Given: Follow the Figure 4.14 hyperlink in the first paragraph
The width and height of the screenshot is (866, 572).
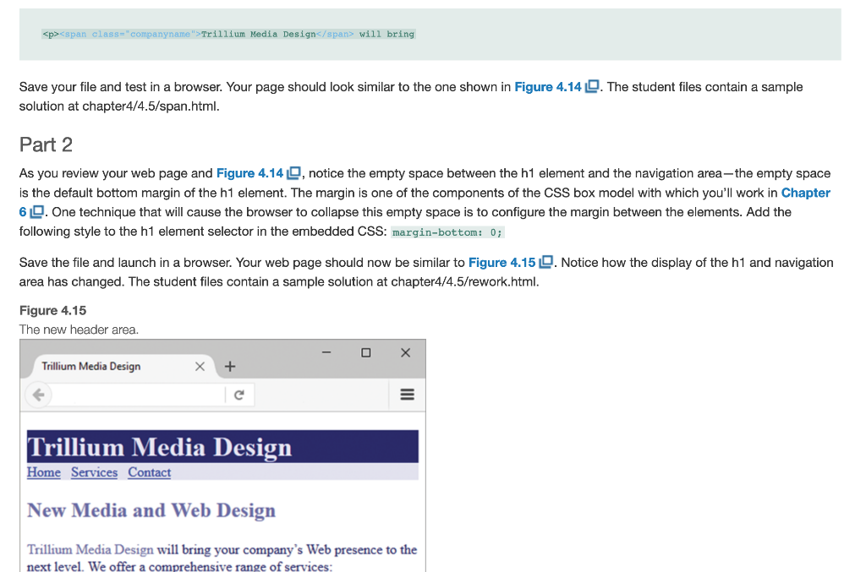Looking at the screenshot, I should point(548,86).
